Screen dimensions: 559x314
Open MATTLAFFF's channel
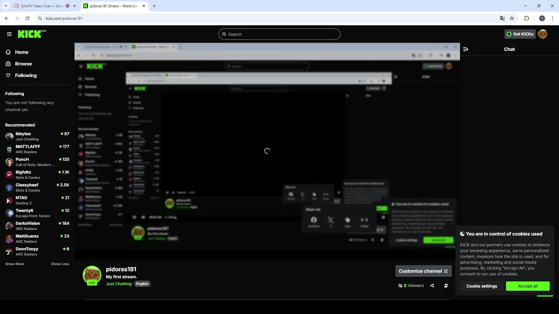(x=37, y=149)
